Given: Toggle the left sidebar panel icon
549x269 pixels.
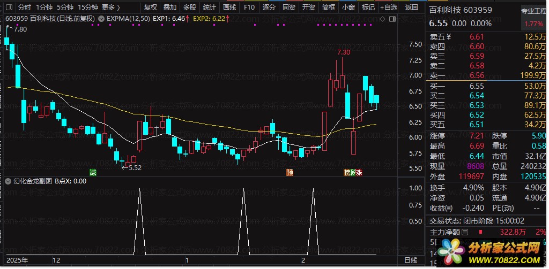Looking at the screenshot, I should 9,7.
